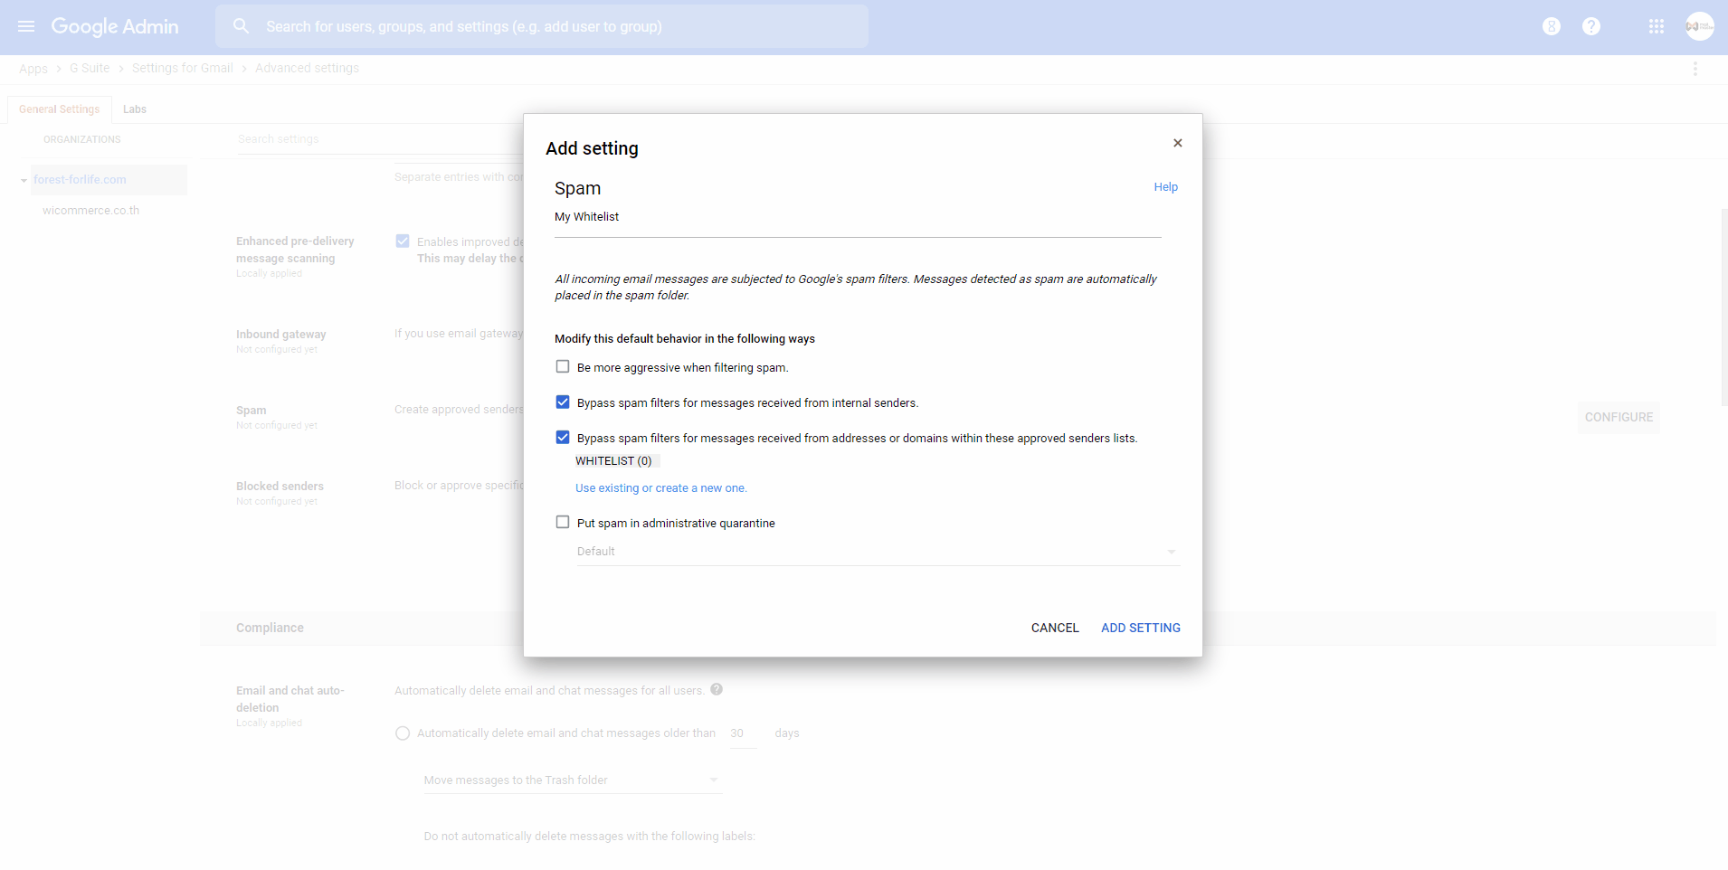The width and height of the screenshot is (1728, 870).
Task: Open the Google apps grid launcher
Action: pyautogui.click(x=1657, y=26)
